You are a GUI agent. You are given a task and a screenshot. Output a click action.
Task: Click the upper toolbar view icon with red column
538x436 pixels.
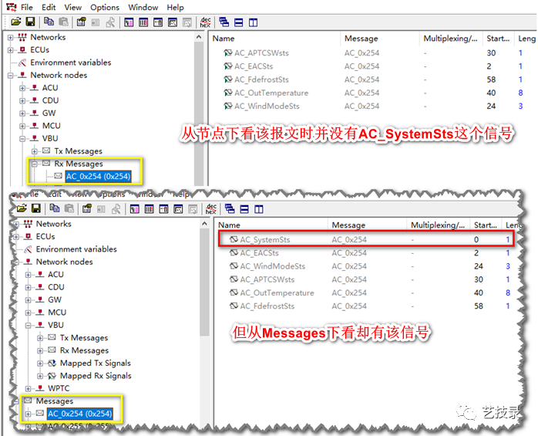[x=143, y=22]
